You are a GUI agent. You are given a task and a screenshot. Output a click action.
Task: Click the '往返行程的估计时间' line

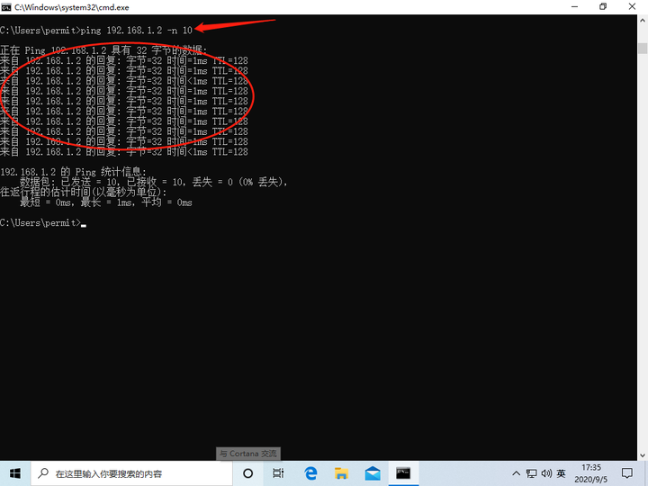point(84,193)
